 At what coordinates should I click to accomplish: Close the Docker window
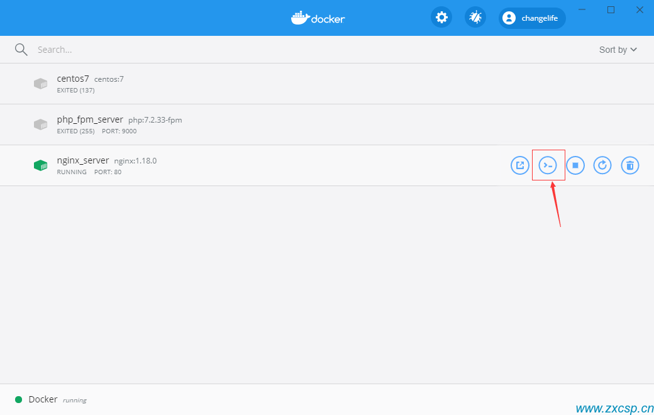pyautogui.click(x=640, y=9)
